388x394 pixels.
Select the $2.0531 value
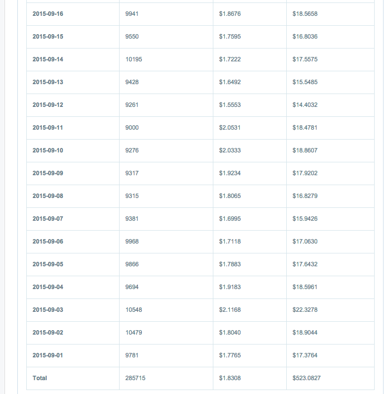click(230, 128)
